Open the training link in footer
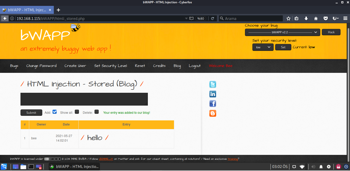Viewport: 350px width, 171px height. 233,159
